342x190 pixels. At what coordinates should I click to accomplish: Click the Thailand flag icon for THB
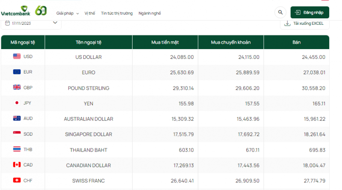coord(17,149)
